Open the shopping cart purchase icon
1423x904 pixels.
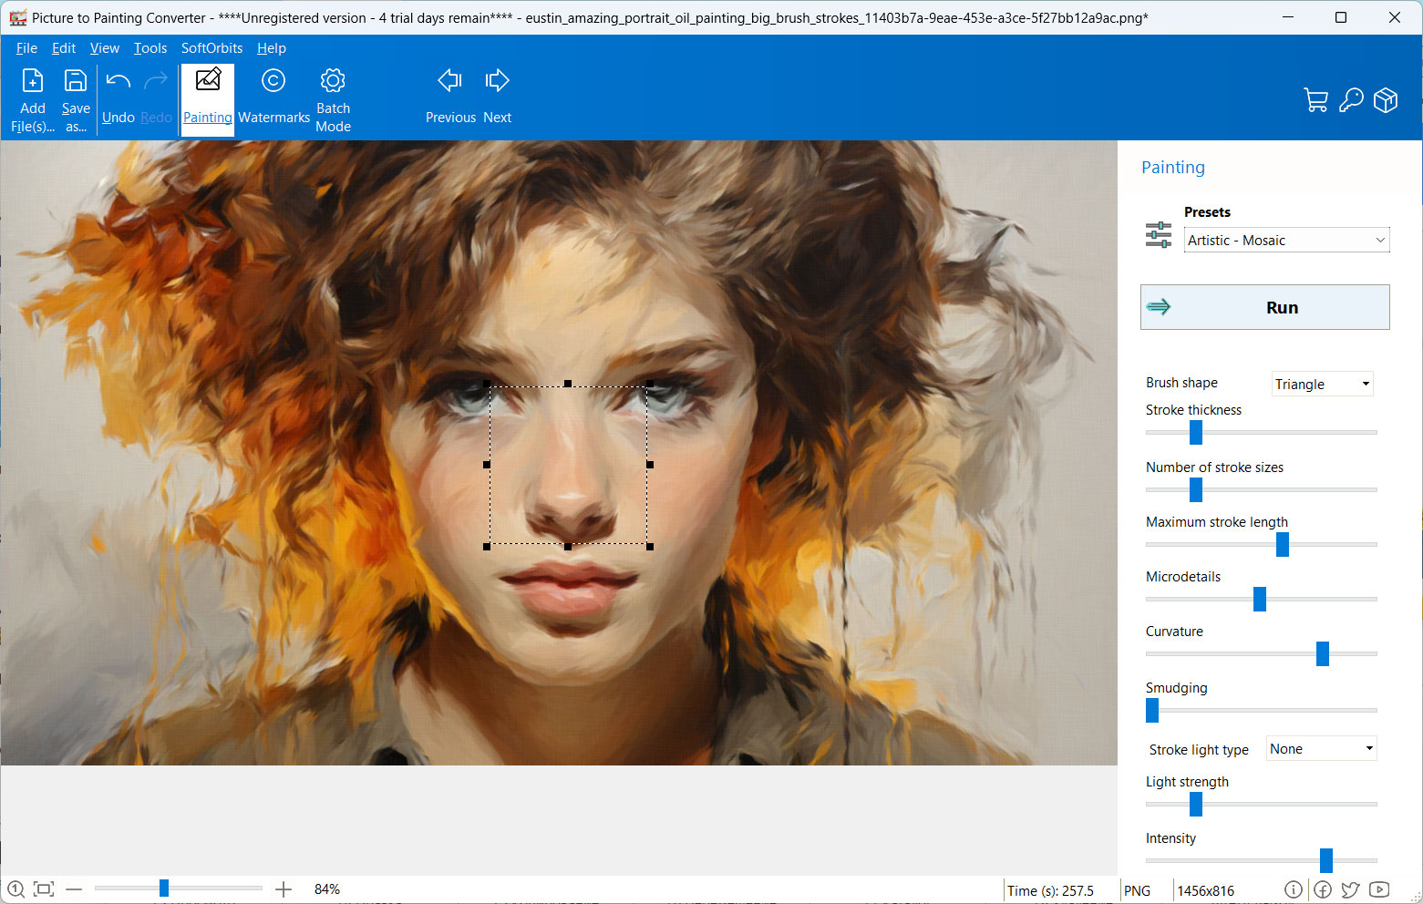click(x=1315, y=100)
